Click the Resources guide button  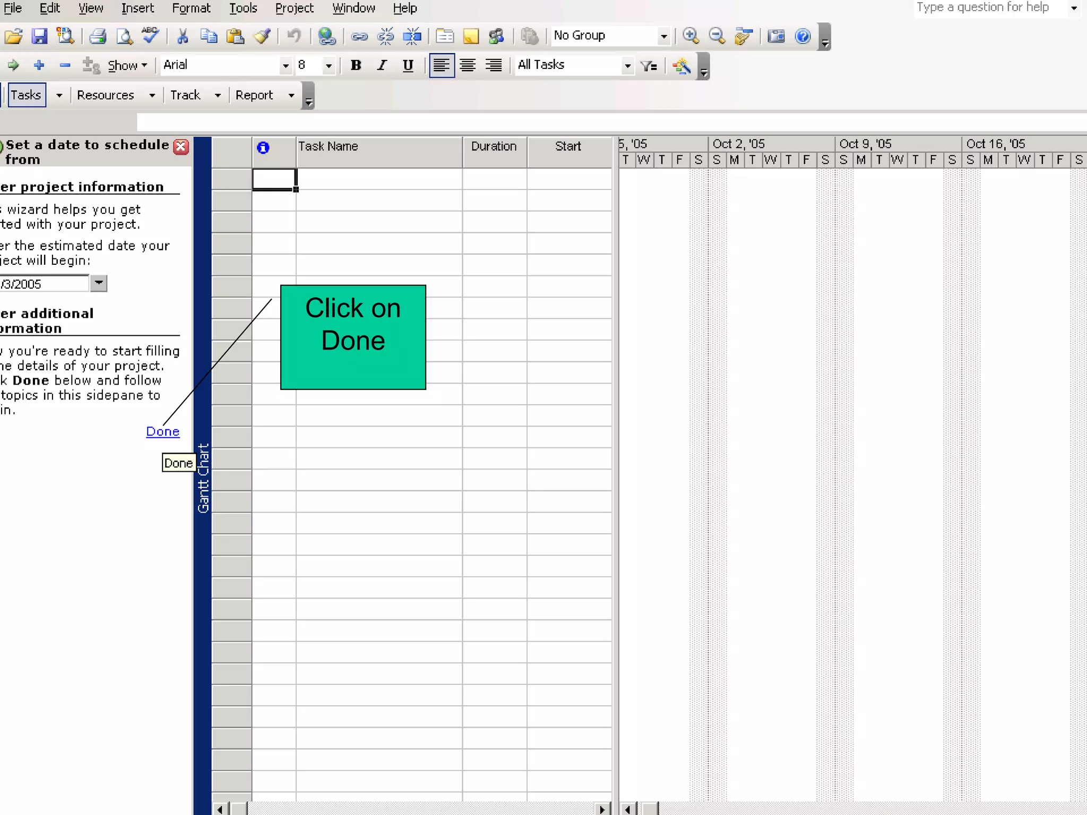pyautogui.click(x=106, y=96)
